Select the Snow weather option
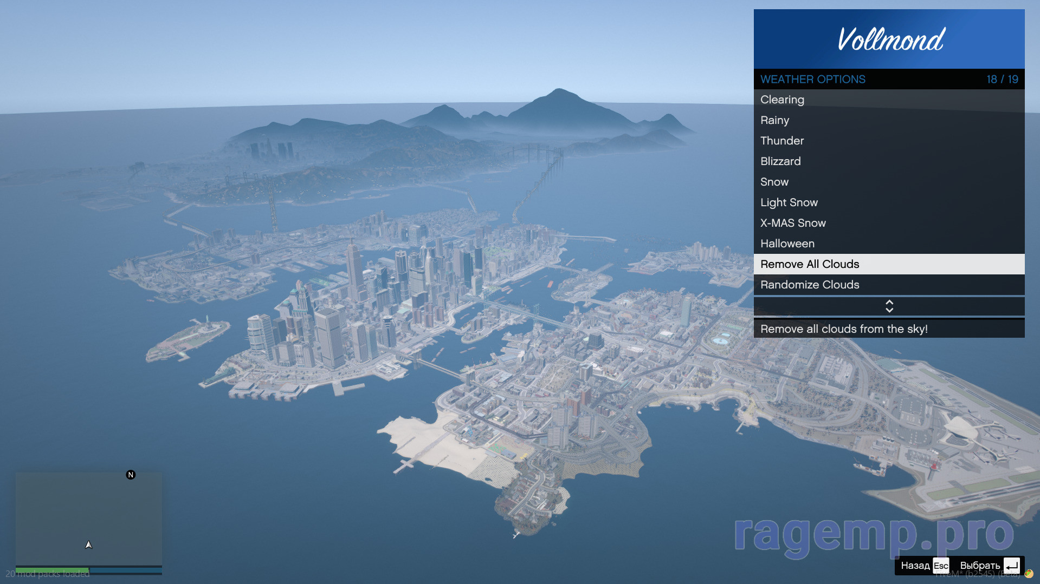The width and height of the screenshot is (1040, 584). [x=889, y=182]
